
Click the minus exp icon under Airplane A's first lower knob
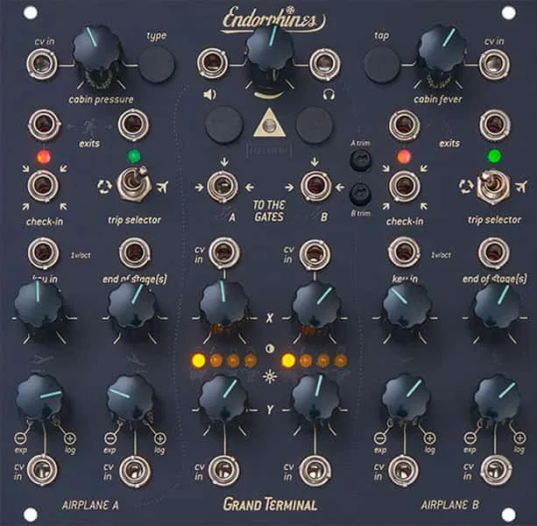(x=20, y=438)
